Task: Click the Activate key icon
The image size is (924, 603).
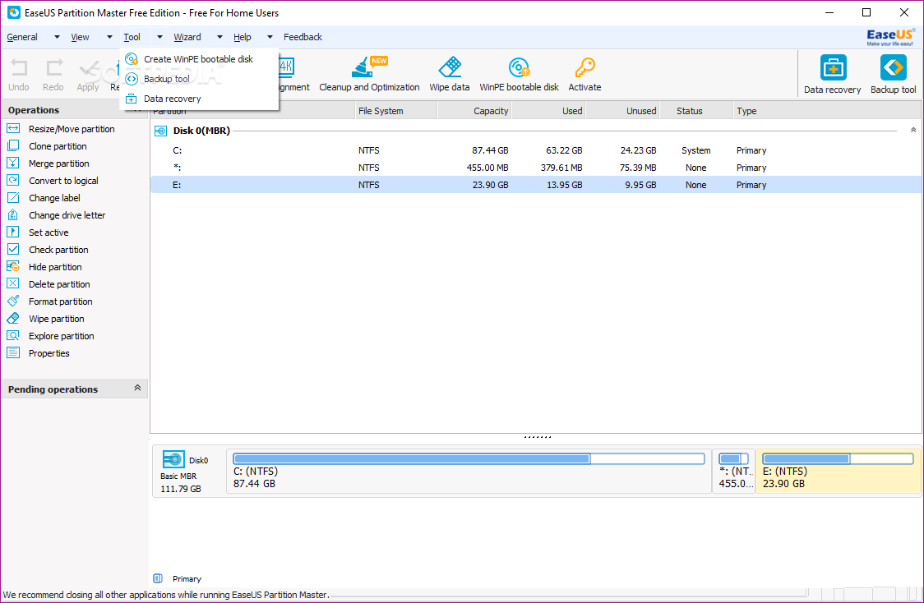Action: tap(584, 67)
